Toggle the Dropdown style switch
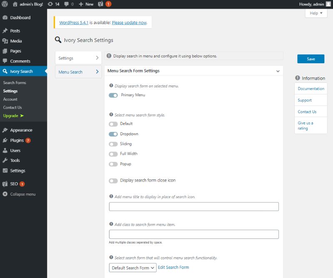333x278 pixels. (113, 134)
